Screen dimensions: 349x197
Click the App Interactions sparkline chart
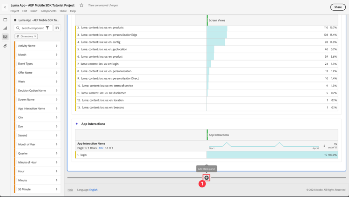point(264,145)
